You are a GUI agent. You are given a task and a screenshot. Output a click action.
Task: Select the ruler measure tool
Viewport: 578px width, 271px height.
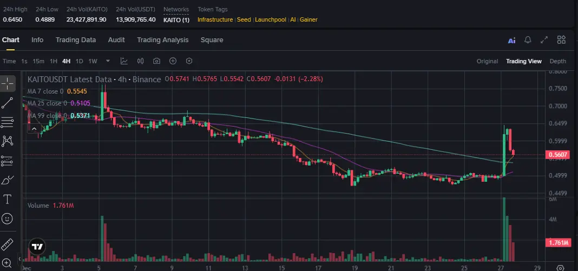coord(8,244)
